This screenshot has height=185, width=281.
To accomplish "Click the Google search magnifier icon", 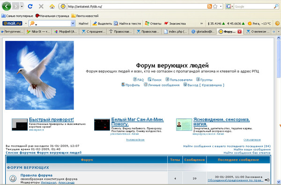I will (276, 7).
